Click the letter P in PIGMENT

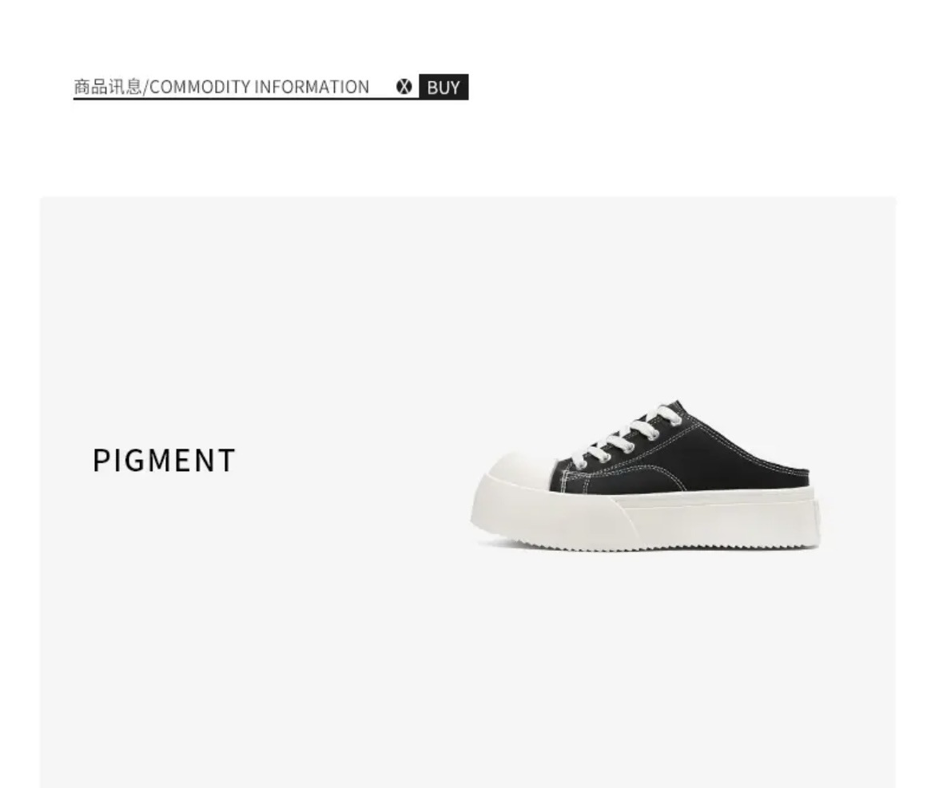(101, 461)
